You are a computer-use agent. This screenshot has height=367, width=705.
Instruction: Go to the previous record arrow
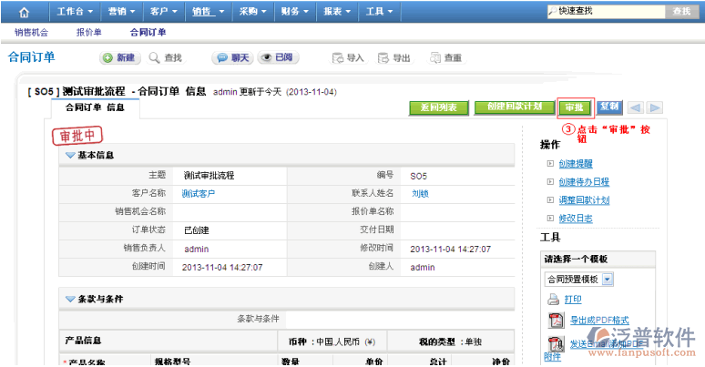point(637,107)
